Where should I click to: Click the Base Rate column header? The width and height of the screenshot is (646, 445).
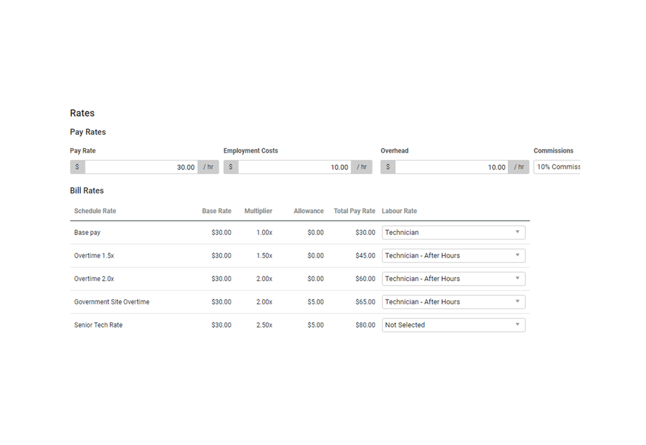216,211
